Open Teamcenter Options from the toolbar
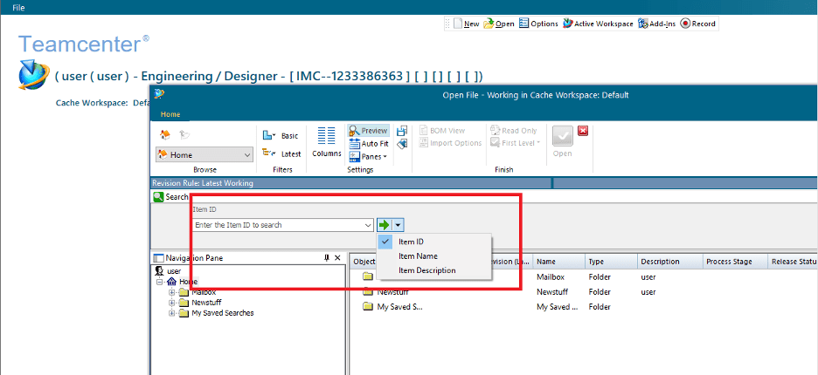818x375 pixels. click(x=538, y=24)
